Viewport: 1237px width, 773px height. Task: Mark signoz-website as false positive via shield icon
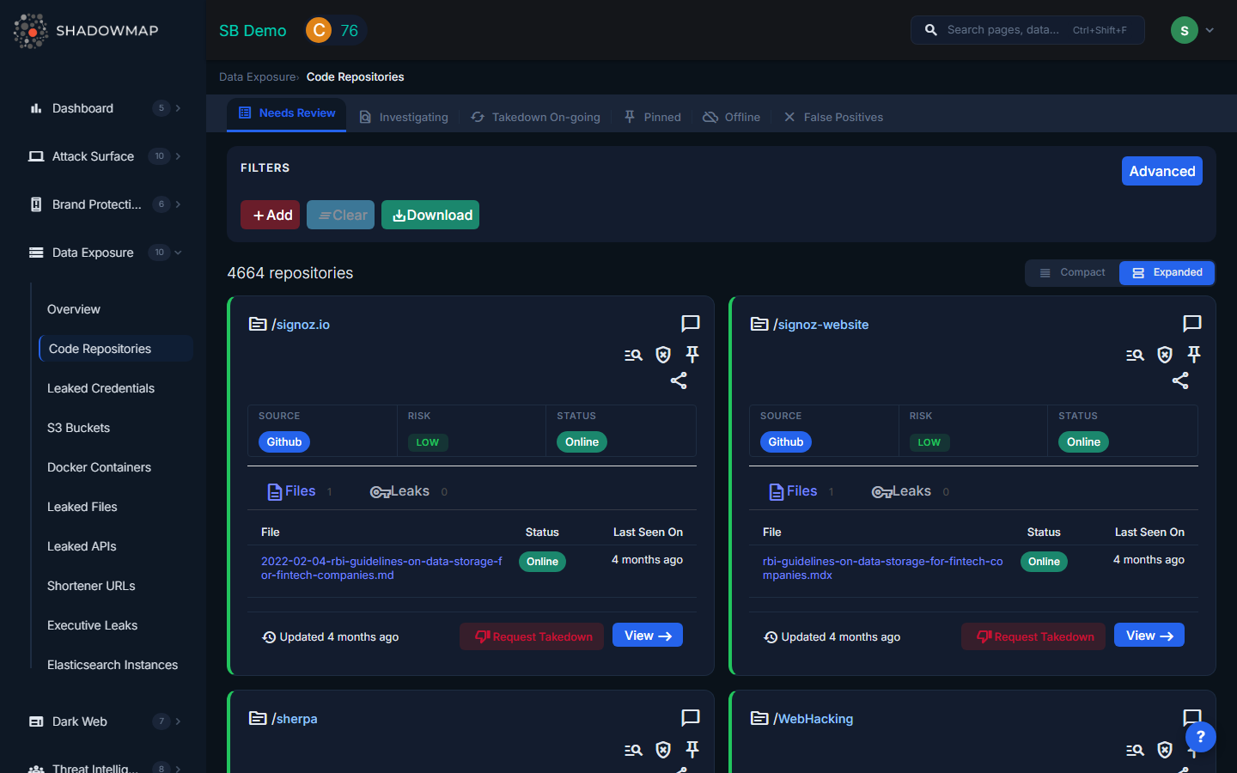pos(1164,354)
